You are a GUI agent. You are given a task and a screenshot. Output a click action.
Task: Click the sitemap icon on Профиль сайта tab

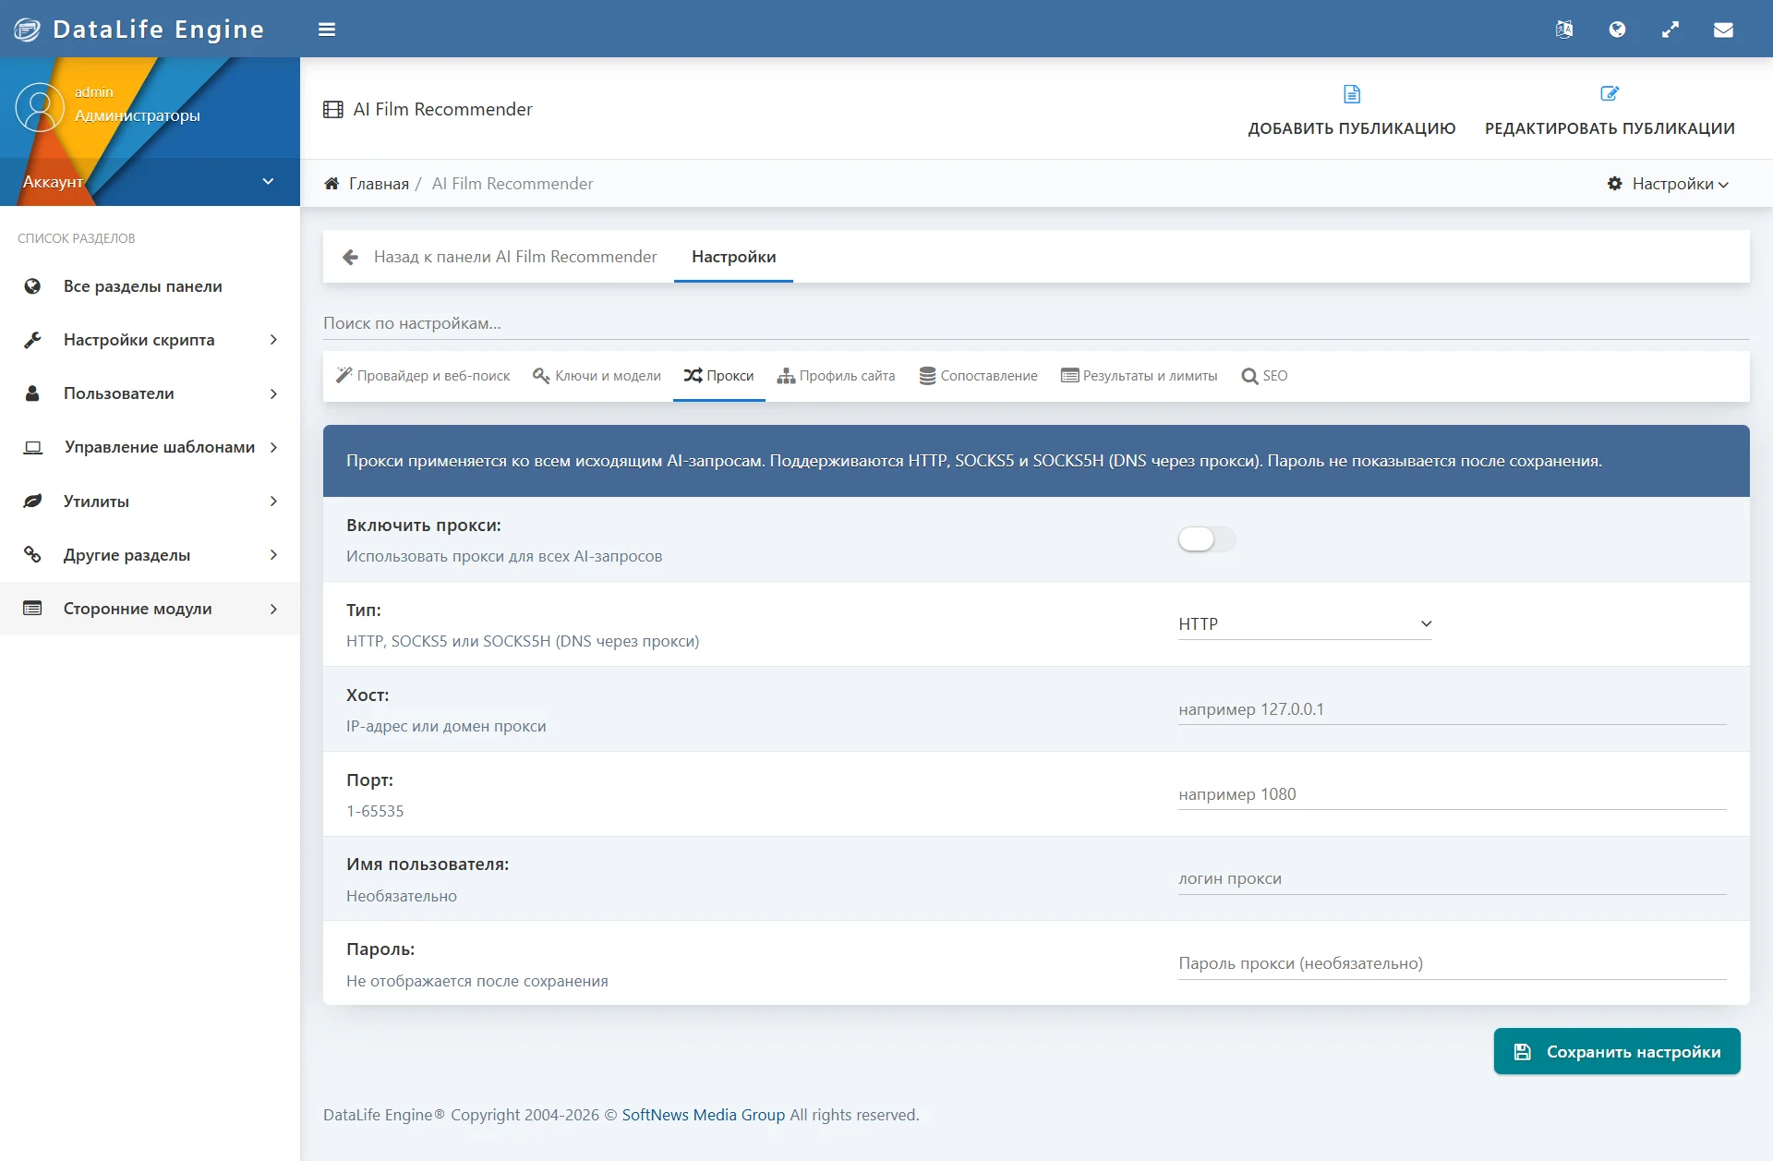(x=786, y=376)
